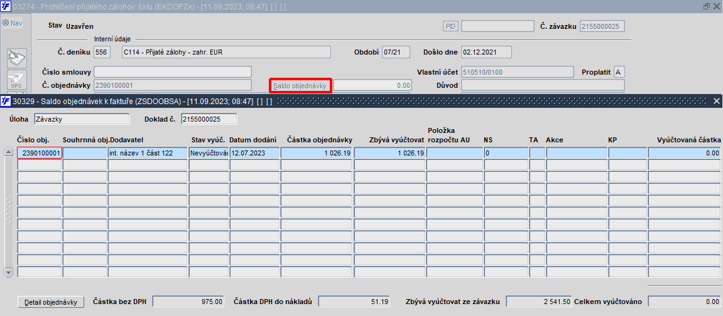Click supplier cell int. název 1 část 122
The image size is (723, 316).
pos(148,153)
